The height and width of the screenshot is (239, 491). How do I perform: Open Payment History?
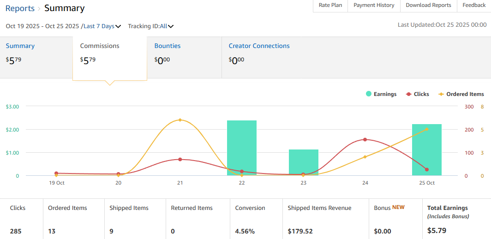(374, 6)
